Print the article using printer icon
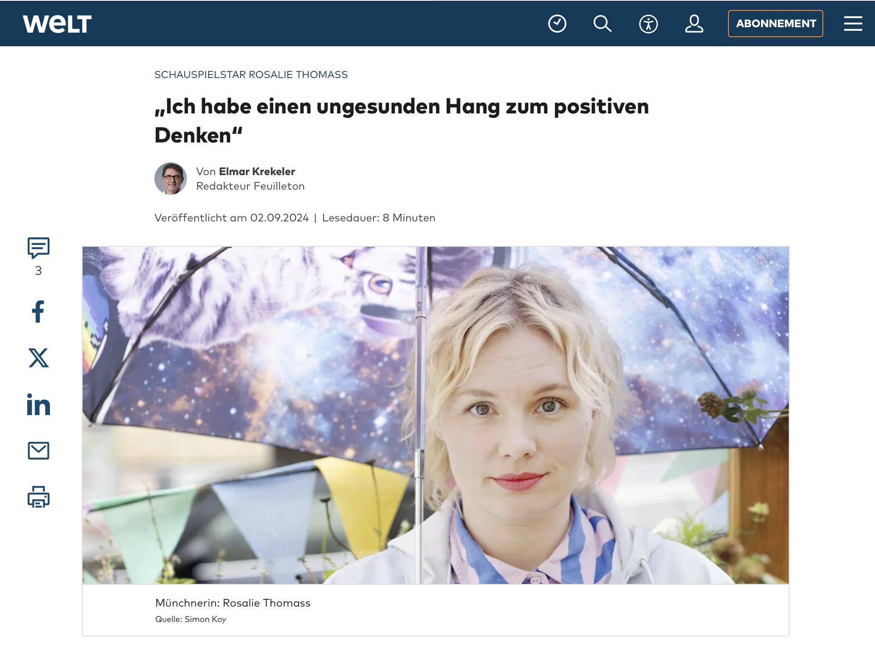 click(39, 497)
